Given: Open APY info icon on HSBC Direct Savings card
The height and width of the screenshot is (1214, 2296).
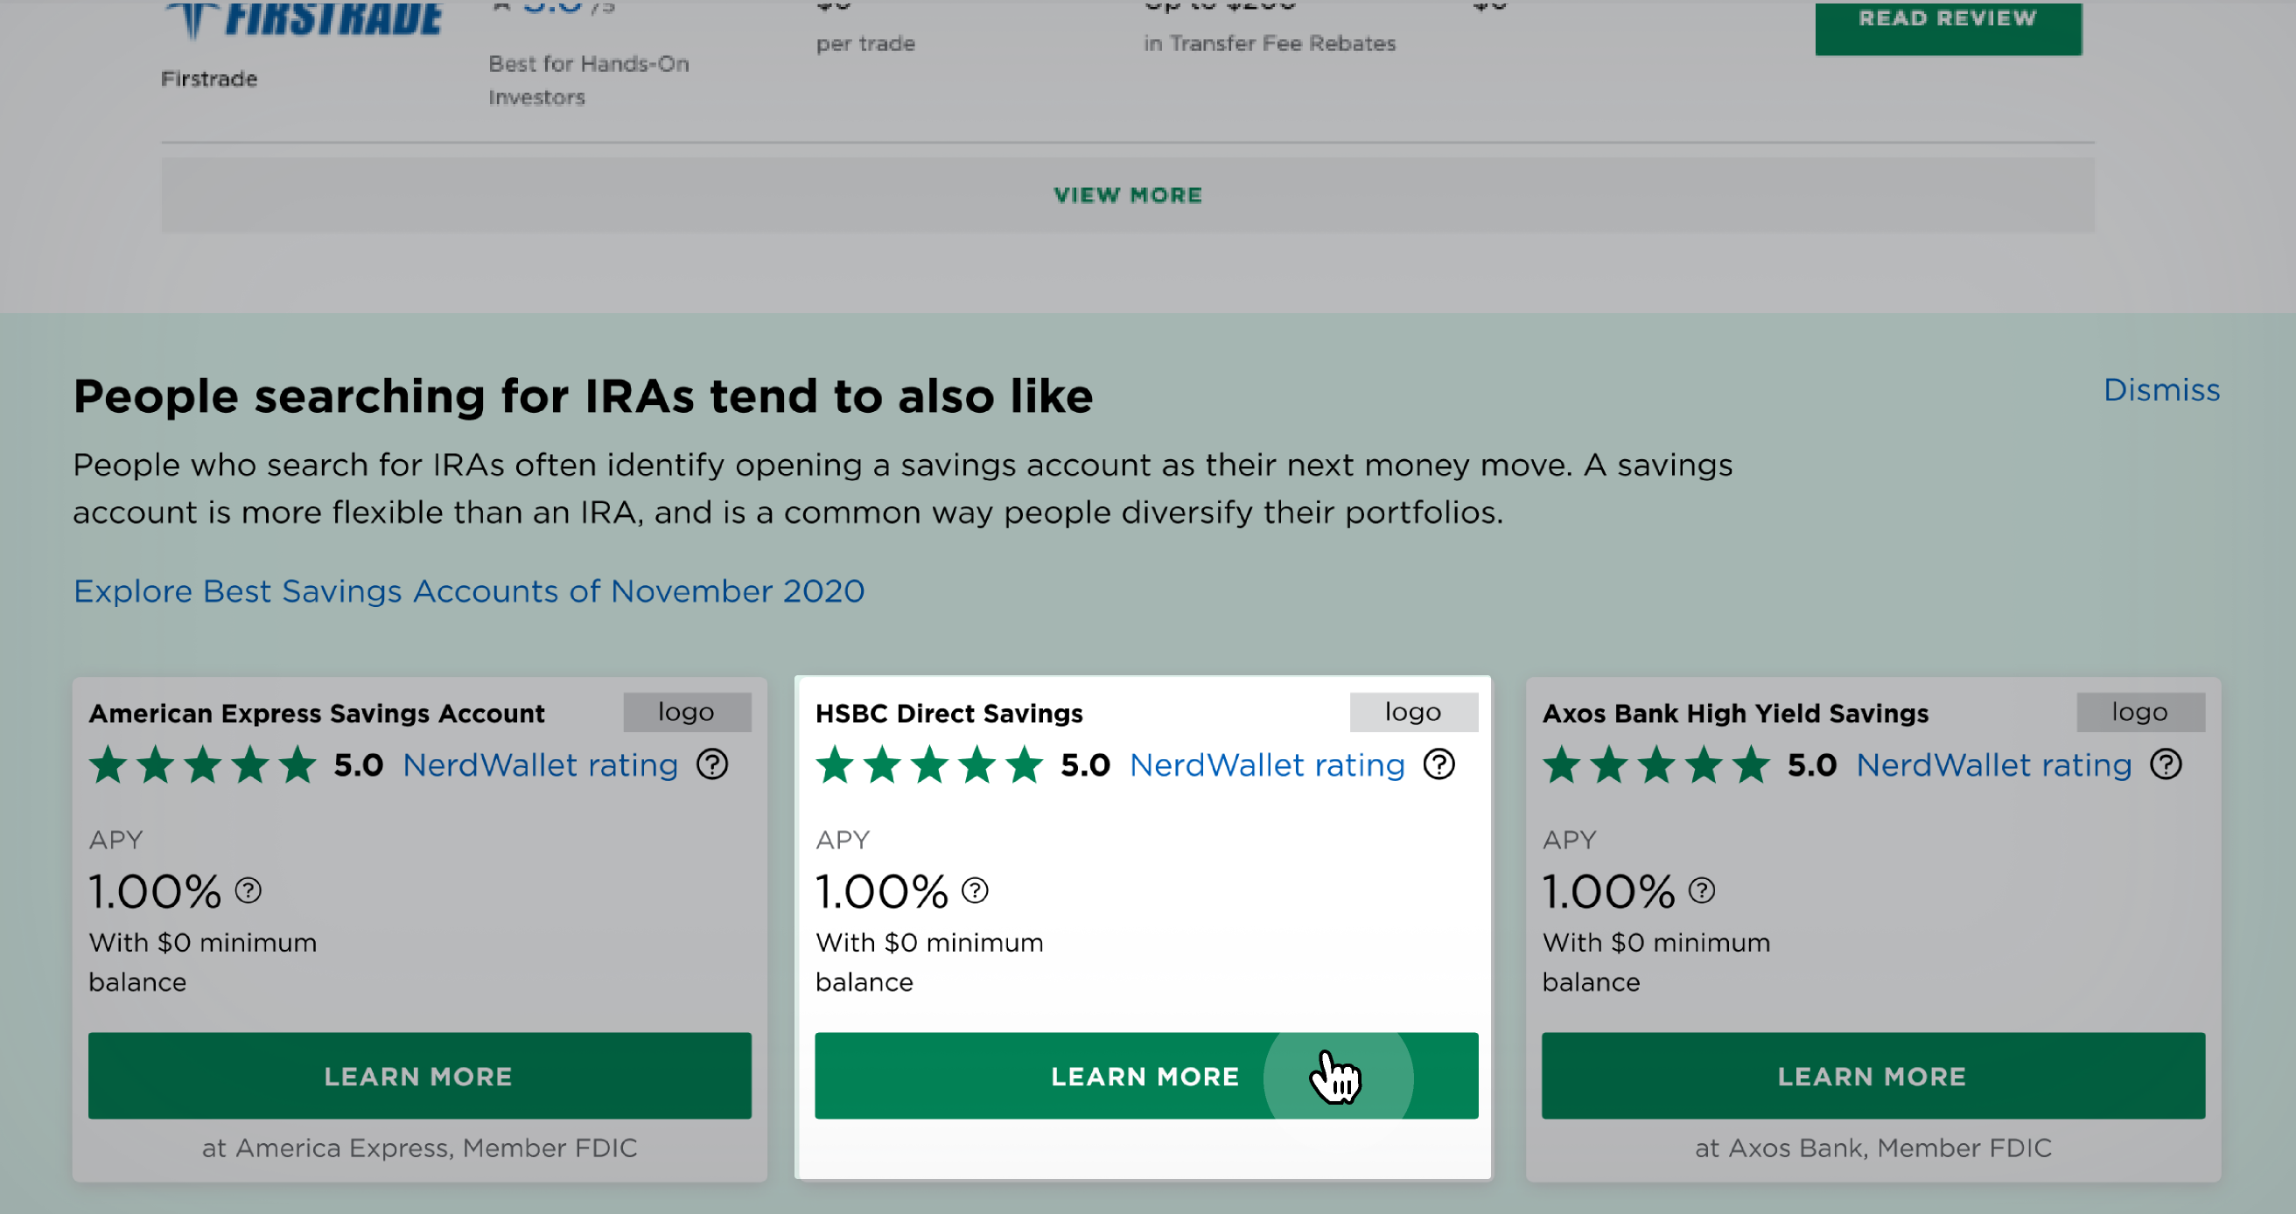Looking at the screenshot, I should (975, 890).
